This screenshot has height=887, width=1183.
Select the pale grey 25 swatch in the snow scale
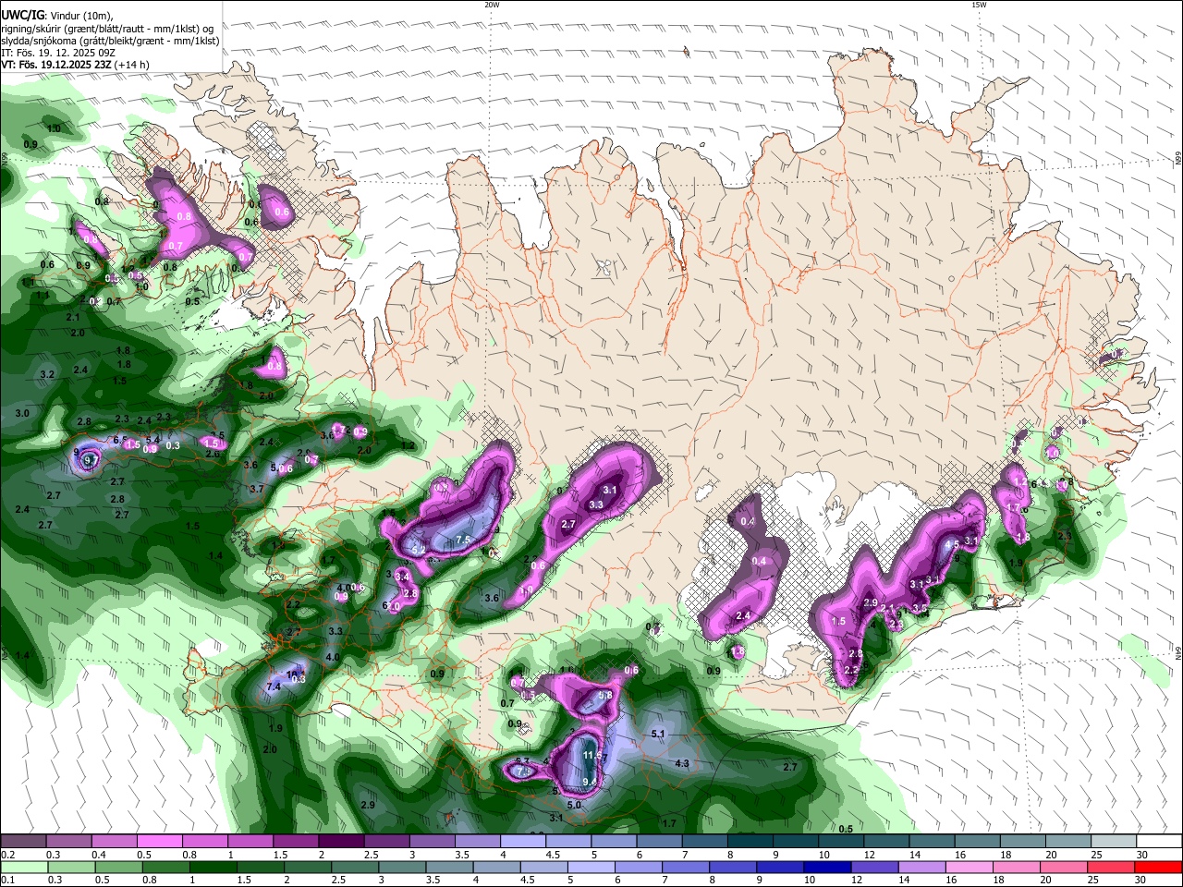[x=1113, y=842]
